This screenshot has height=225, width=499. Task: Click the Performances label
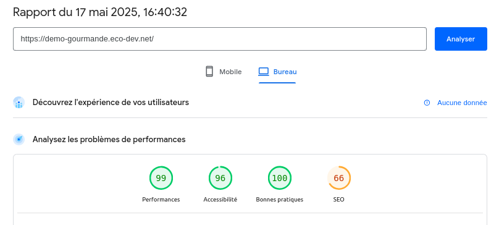[x=161, y=200]
